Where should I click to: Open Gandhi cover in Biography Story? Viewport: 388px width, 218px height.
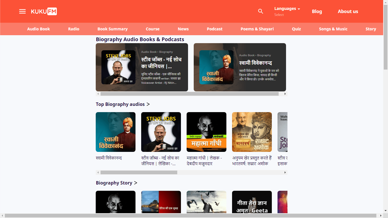(116, 202)
